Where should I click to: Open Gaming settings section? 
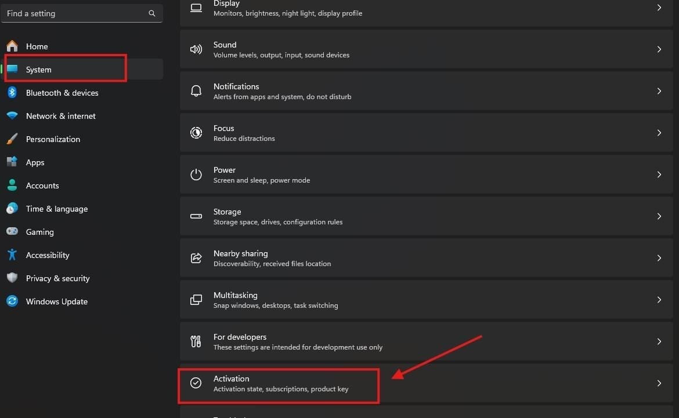82,231
